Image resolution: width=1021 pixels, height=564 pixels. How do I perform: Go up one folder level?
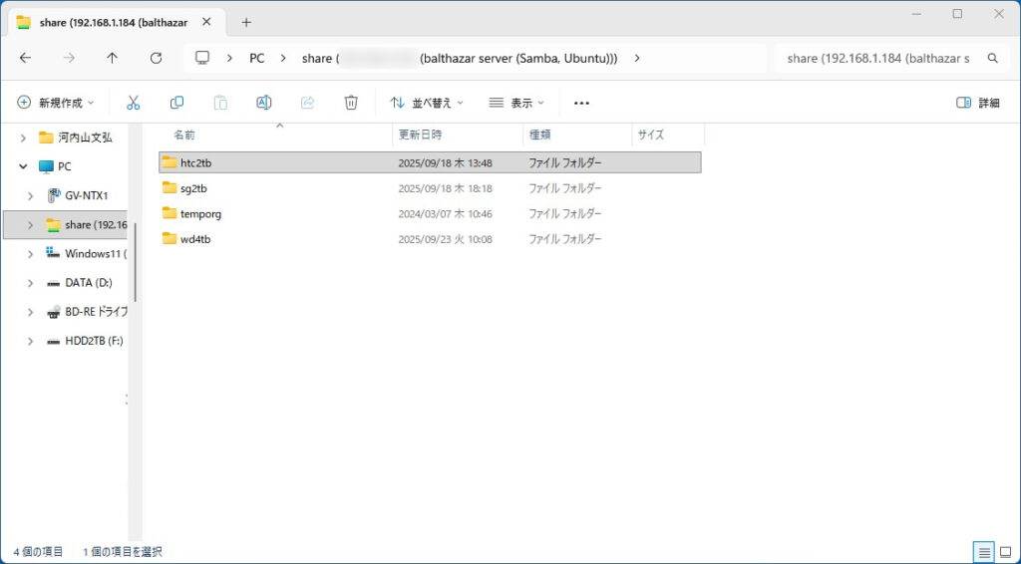pos(112,58)
